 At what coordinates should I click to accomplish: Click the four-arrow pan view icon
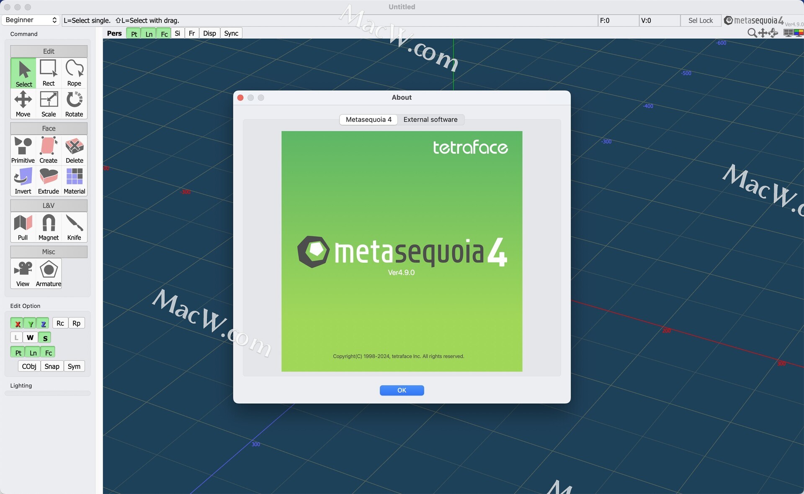point(763,33)
